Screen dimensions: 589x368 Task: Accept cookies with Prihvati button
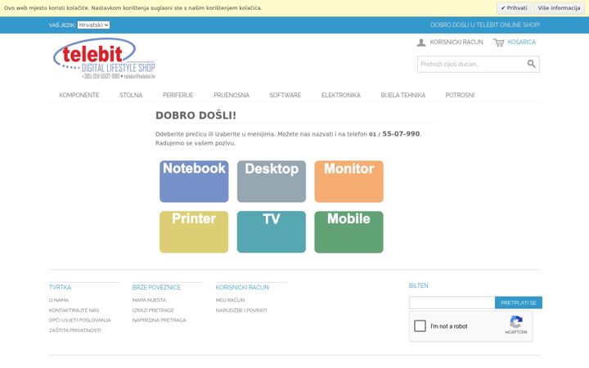[514, 8]
